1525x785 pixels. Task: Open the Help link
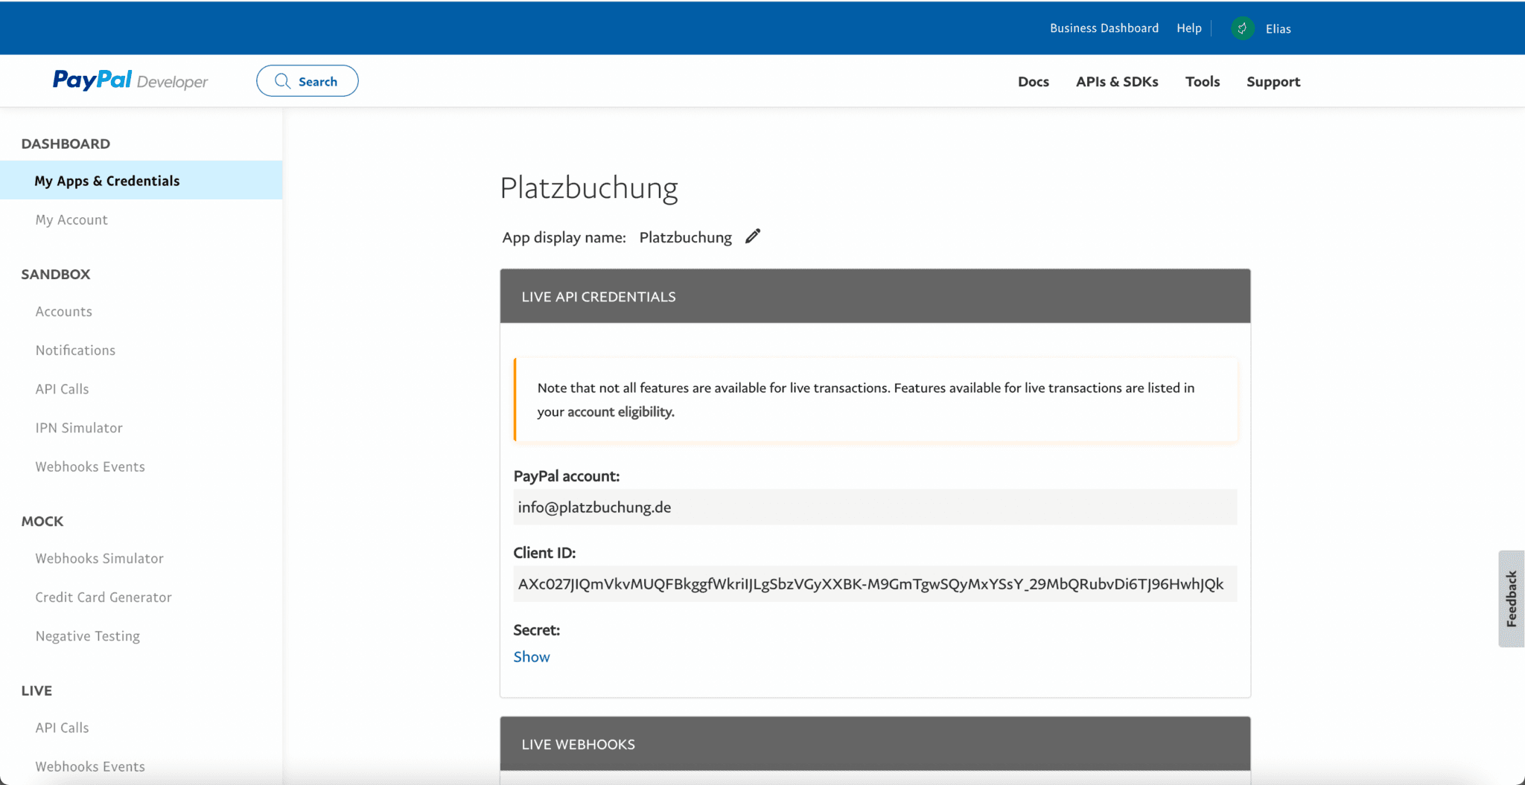(1189, 28)
